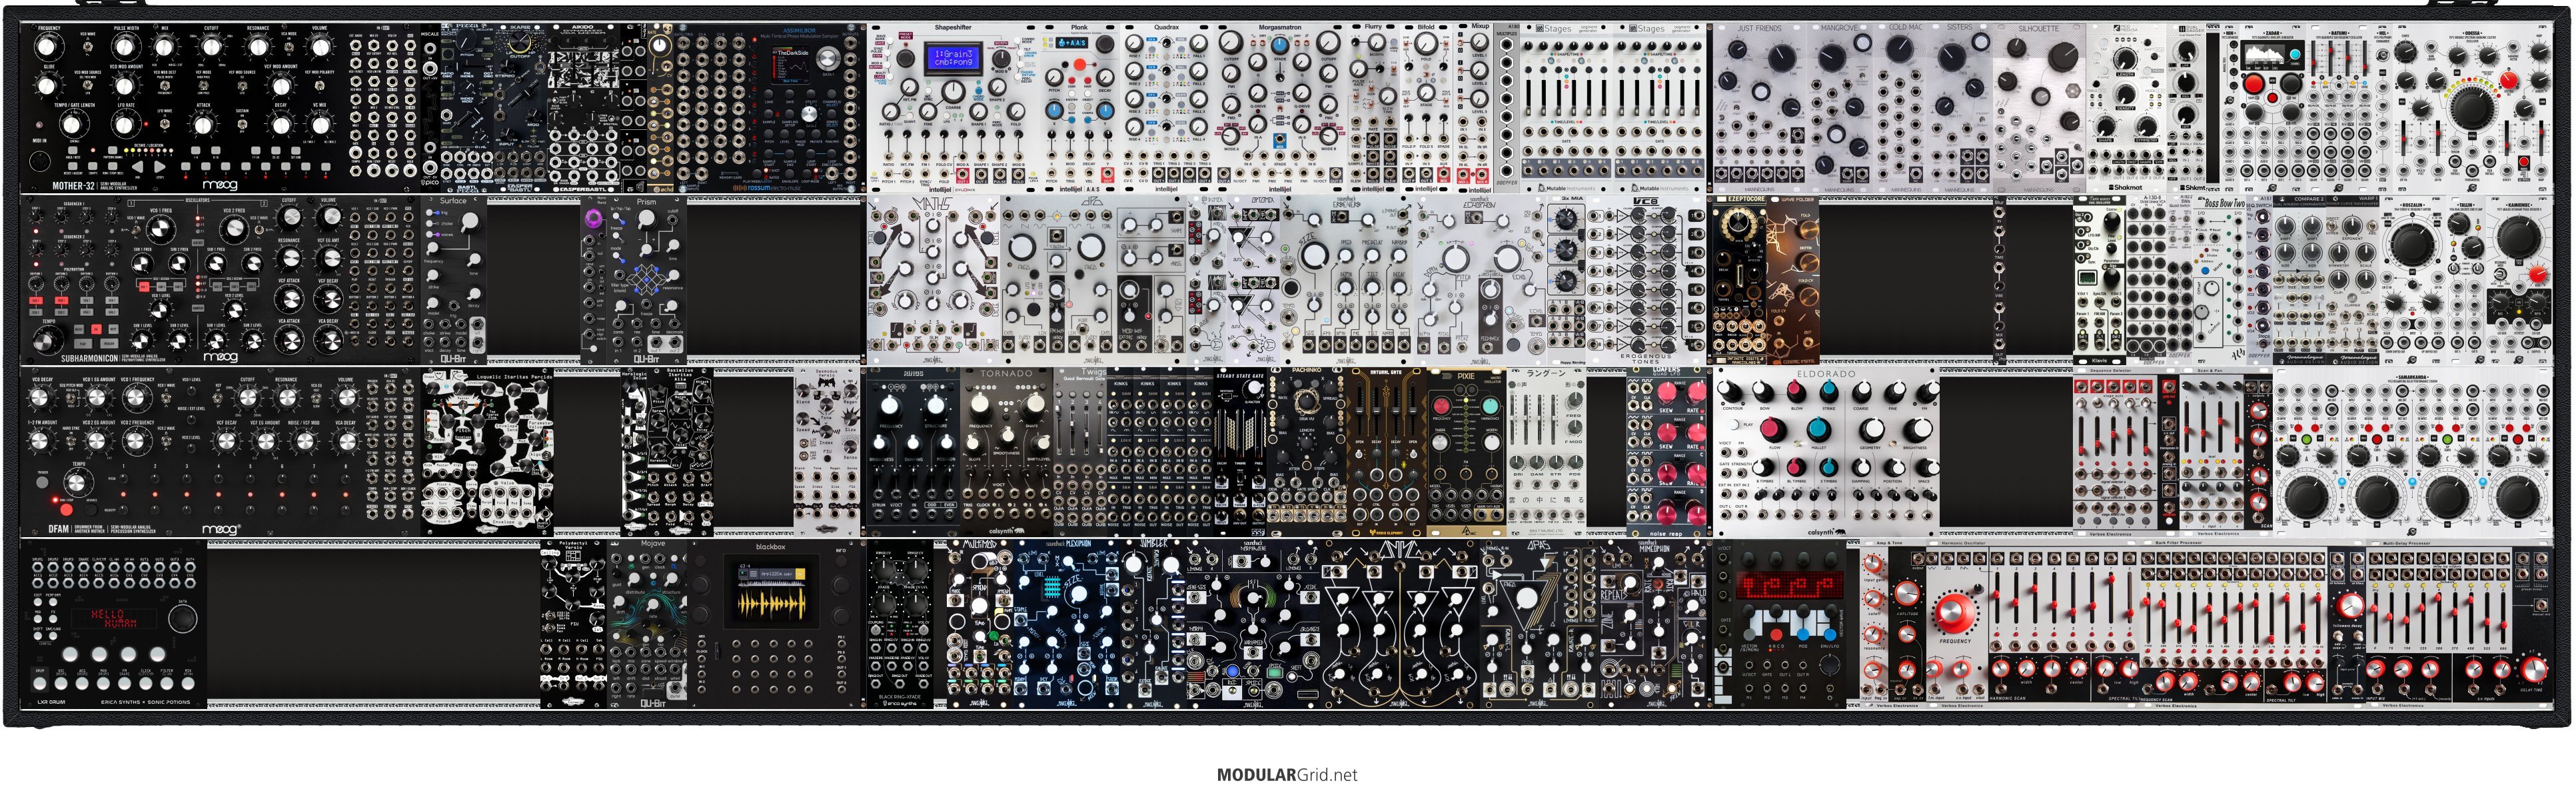2576x789 pixels.
Task: Select the Intellijel Bifold module
Action: (x=1426, y=107)
